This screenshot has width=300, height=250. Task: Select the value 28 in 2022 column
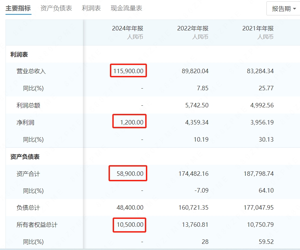click(205, 242)
